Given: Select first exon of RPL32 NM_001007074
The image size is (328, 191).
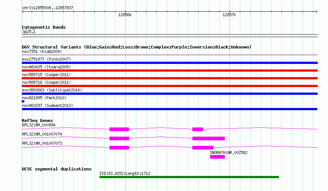Looking at the screenshot, I should point(119,138).
